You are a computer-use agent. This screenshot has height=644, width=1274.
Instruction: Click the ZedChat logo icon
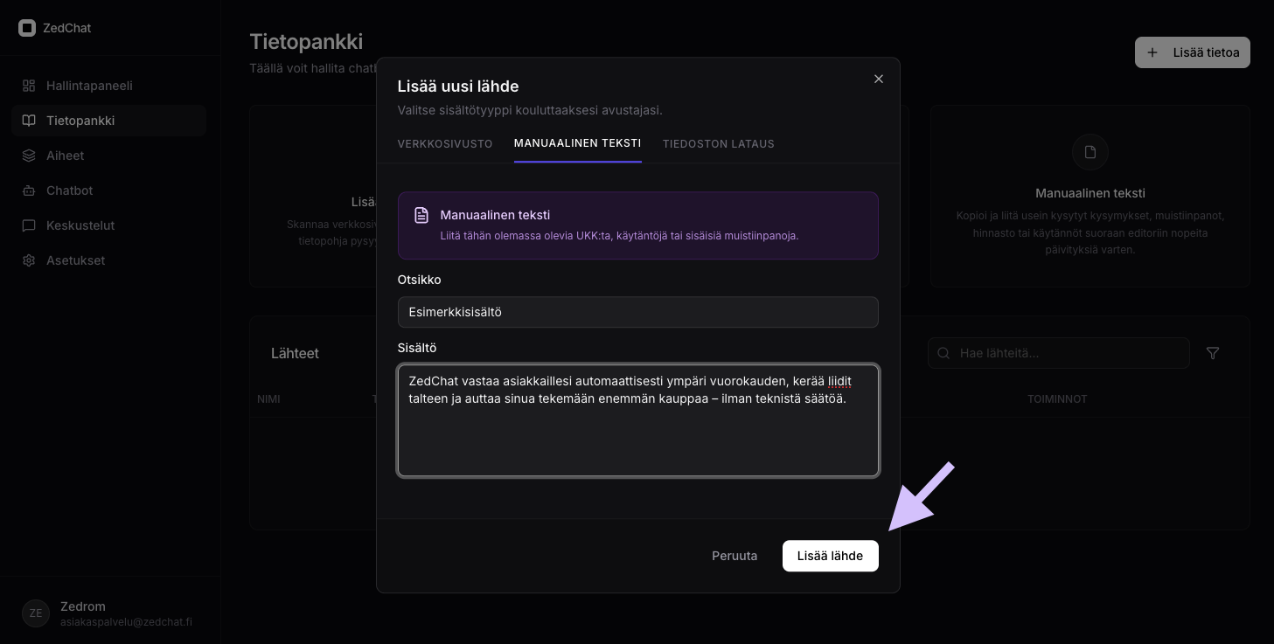coord(27,28)
